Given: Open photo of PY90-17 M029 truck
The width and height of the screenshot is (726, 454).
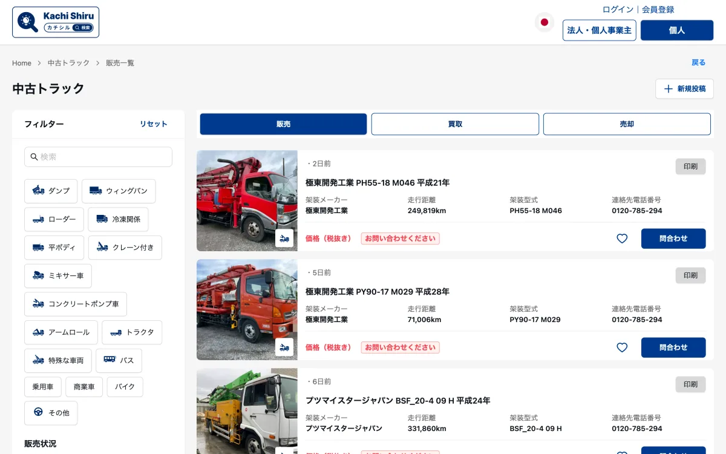Looking at the screenshot, I should tap(247, 310).
